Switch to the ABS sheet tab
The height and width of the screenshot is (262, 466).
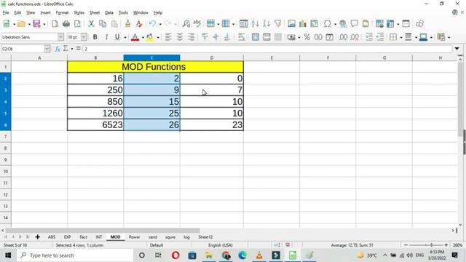point(52,237)
